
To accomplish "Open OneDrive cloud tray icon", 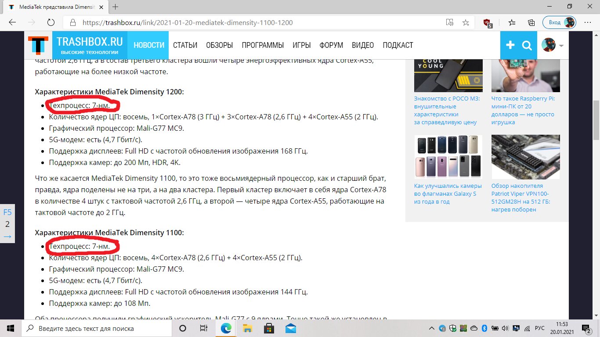I will tap(473, 328).
